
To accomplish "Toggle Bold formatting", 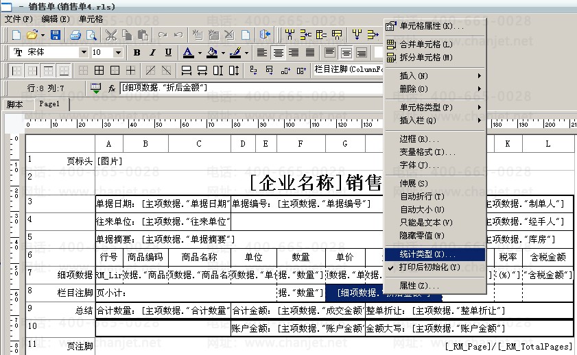I will [137, 53].
